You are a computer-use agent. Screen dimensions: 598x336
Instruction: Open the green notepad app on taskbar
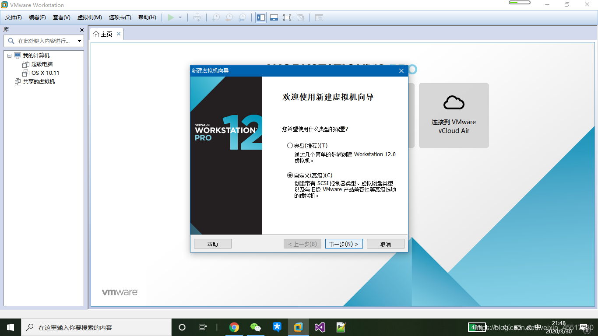(x=341, y=327)
